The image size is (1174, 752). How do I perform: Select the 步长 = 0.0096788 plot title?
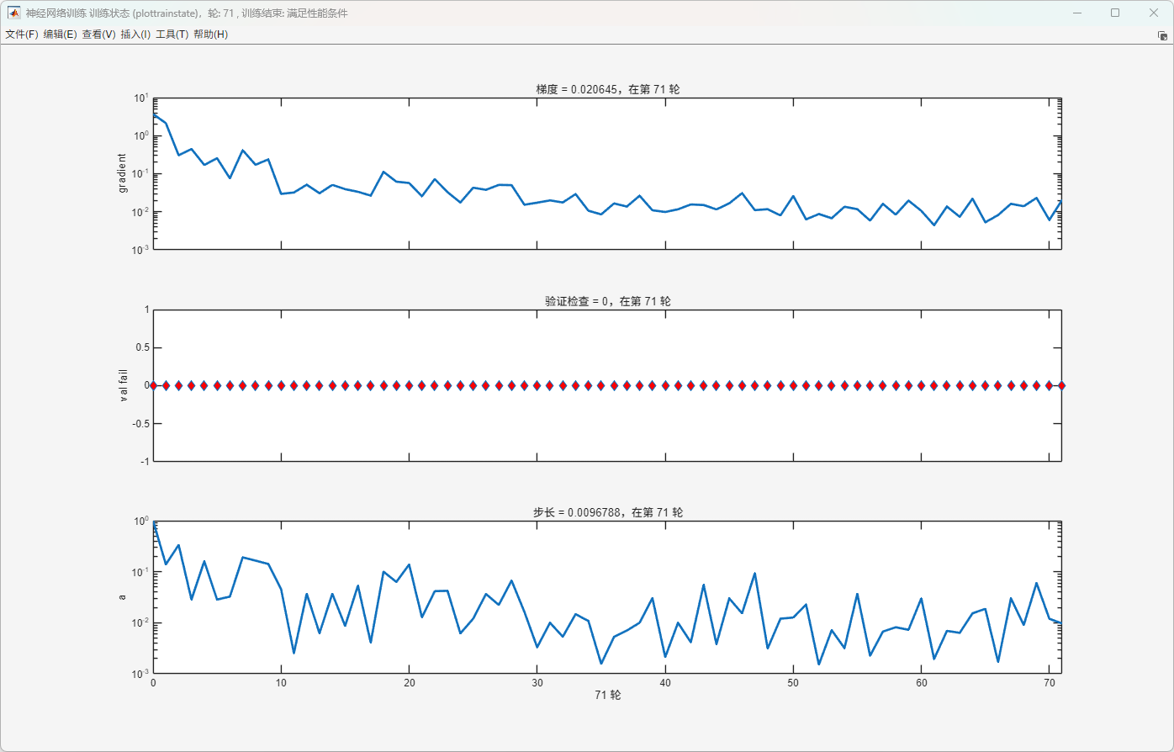(607, 512)
